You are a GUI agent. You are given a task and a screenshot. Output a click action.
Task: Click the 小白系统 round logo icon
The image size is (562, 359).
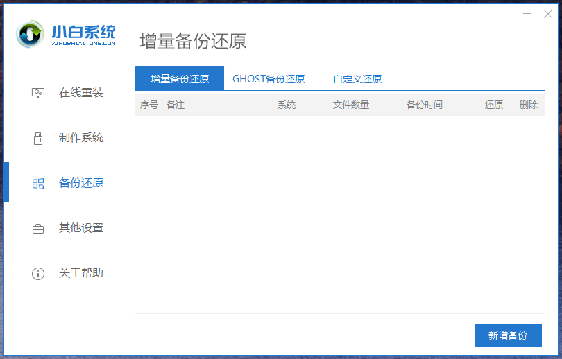pos(31,34)
